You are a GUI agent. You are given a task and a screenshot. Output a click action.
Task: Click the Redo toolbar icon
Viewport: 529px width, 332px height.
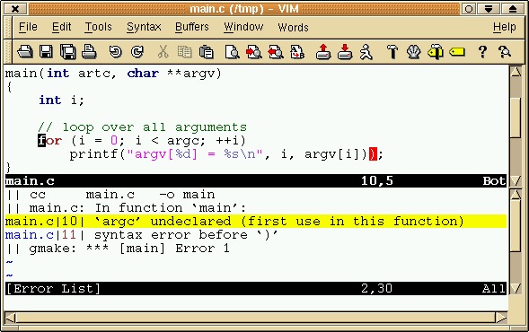click(137, 52)
